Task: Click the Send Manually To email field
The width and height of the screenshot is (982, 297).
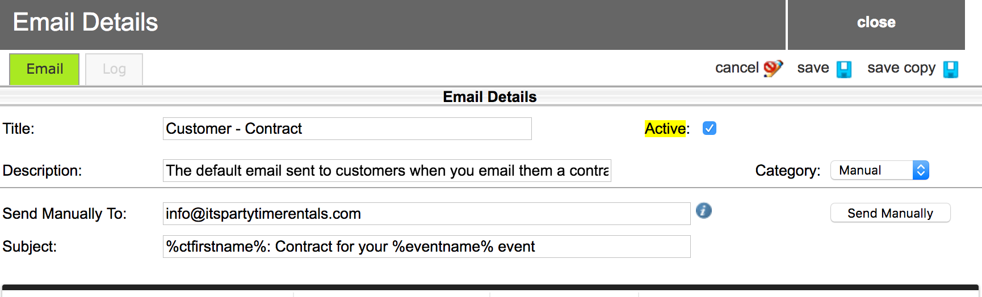Action: click(x=426, y=214)
